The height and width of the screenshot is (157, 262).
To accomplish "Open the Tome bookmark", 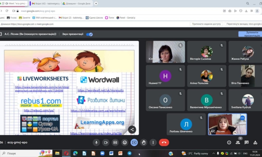I will [109, 18].
